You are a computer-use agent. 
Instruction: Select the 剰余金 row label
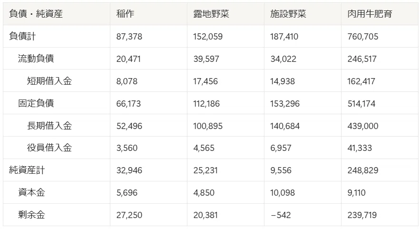point(57,215)
